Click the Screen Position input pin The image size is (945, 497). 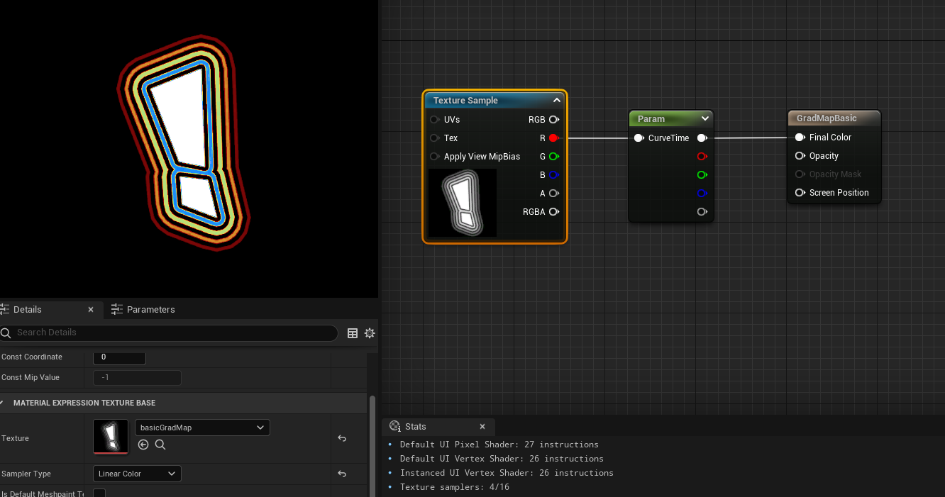800,193
